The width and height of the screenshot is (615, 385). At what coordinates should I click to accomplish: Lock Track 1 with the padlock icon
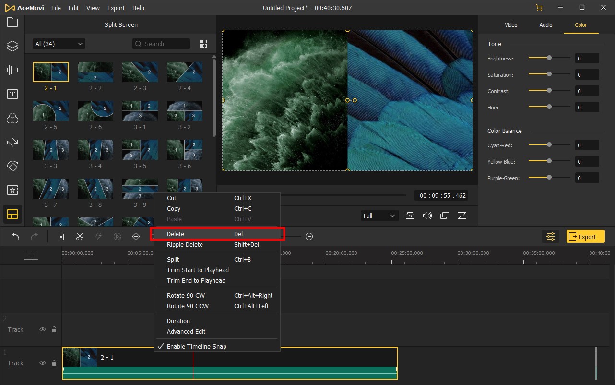click(54, 363)
